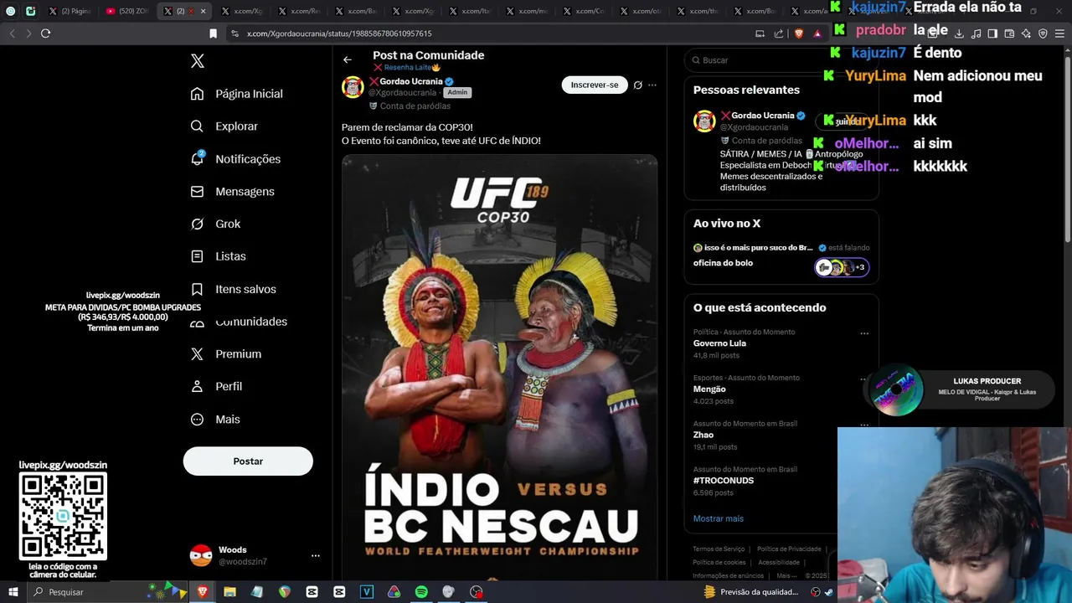1072x603 pixels.
Task: Click browser back arrow
Action: [x=12, y=33]
